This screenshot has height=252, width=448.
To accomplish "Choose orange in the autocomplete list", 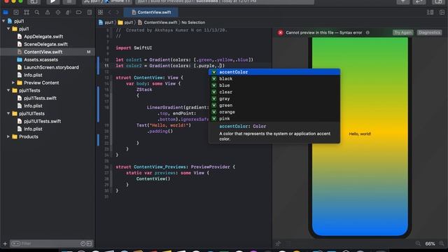I will [x=274, y=112].
